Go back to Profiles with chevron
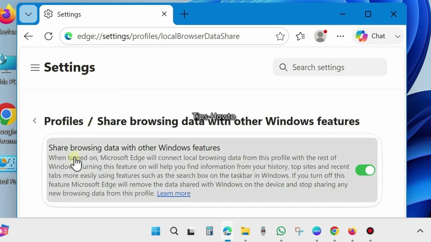431x242 pixels. pyautogui.click(x=34, y=121)
